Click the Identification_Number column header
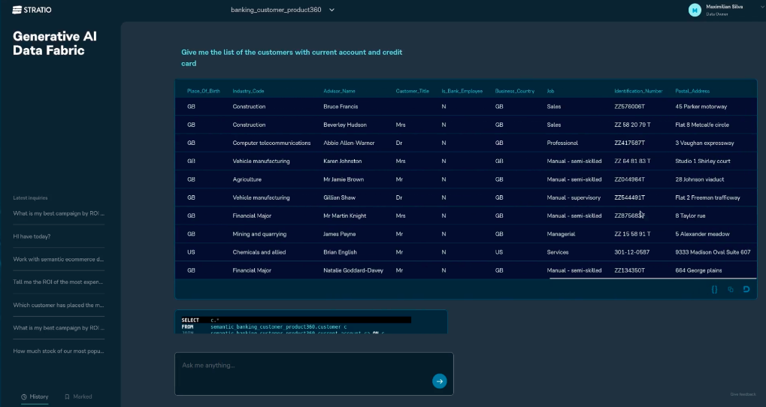 tap(638, 91)
